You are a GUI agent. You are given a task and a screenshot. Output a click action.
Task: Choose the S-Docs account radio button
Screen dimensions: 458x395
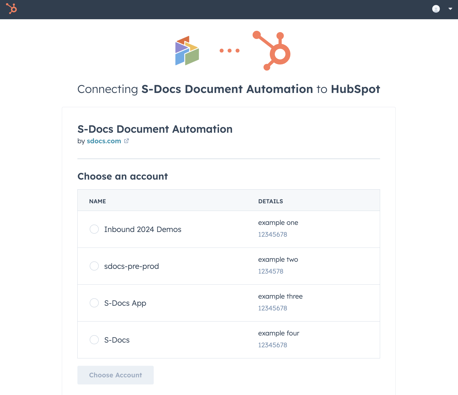coord(94,340)
